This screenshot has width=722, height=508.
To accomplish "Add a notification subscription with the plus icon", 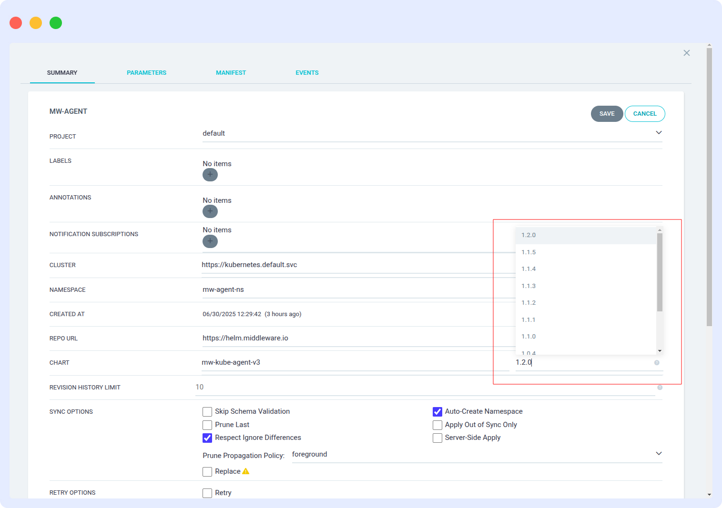I will tap(210, 241).
